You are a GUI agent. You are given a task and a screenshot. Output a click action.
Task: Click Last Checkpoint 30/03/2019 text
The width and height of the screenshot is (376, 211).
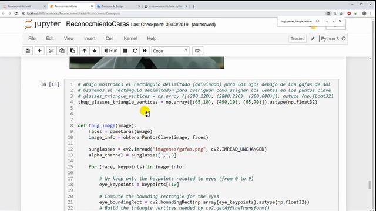160,25
